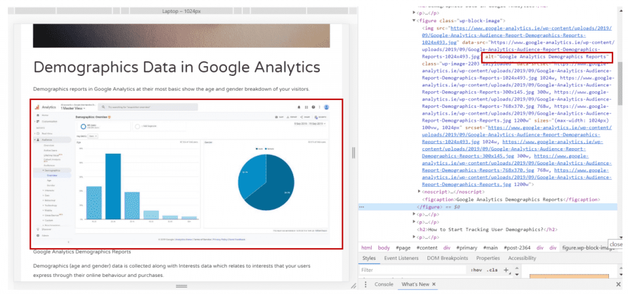Open the Accessibility tab
Image resolution: width=628 pixels, height=294 pixels.
pos(522,258)
